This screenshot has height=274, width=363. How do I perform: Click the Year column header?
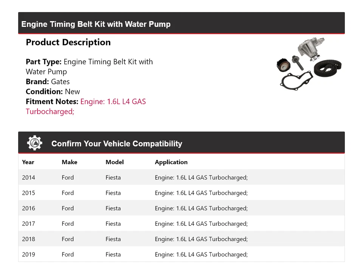(x=28, y=162)
